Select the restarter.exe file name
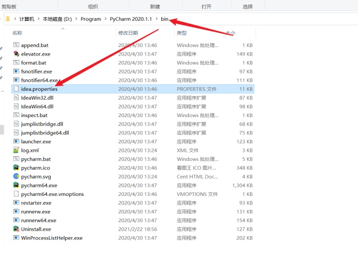The image size is (358, 253). pyautogui.click(x=36, y=203)
